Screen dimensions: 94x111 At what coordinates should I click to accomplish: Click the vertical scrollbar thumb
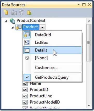coord(89,43)
